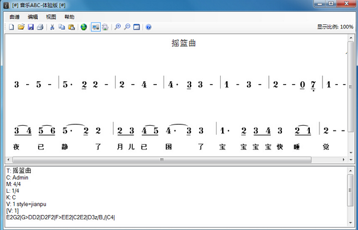
Task: Save the score with floppy disk icon
Action: (31, 27)
